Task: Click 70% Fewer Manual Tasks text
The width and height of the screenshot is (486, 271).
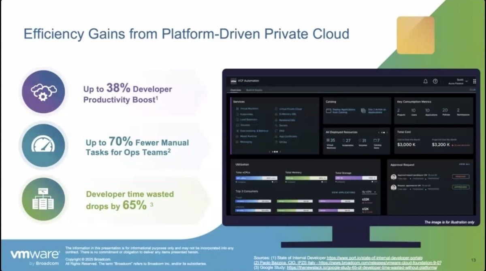Action: (x=137, y=146)
